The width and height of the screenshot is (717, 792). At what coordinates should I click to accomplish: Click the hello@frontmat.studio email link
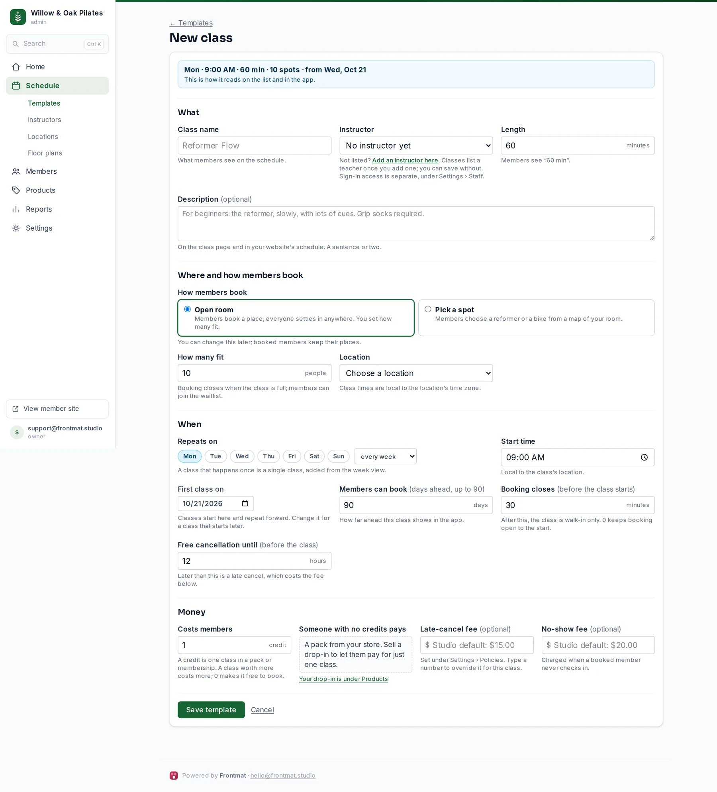click(x=283, y=775)
